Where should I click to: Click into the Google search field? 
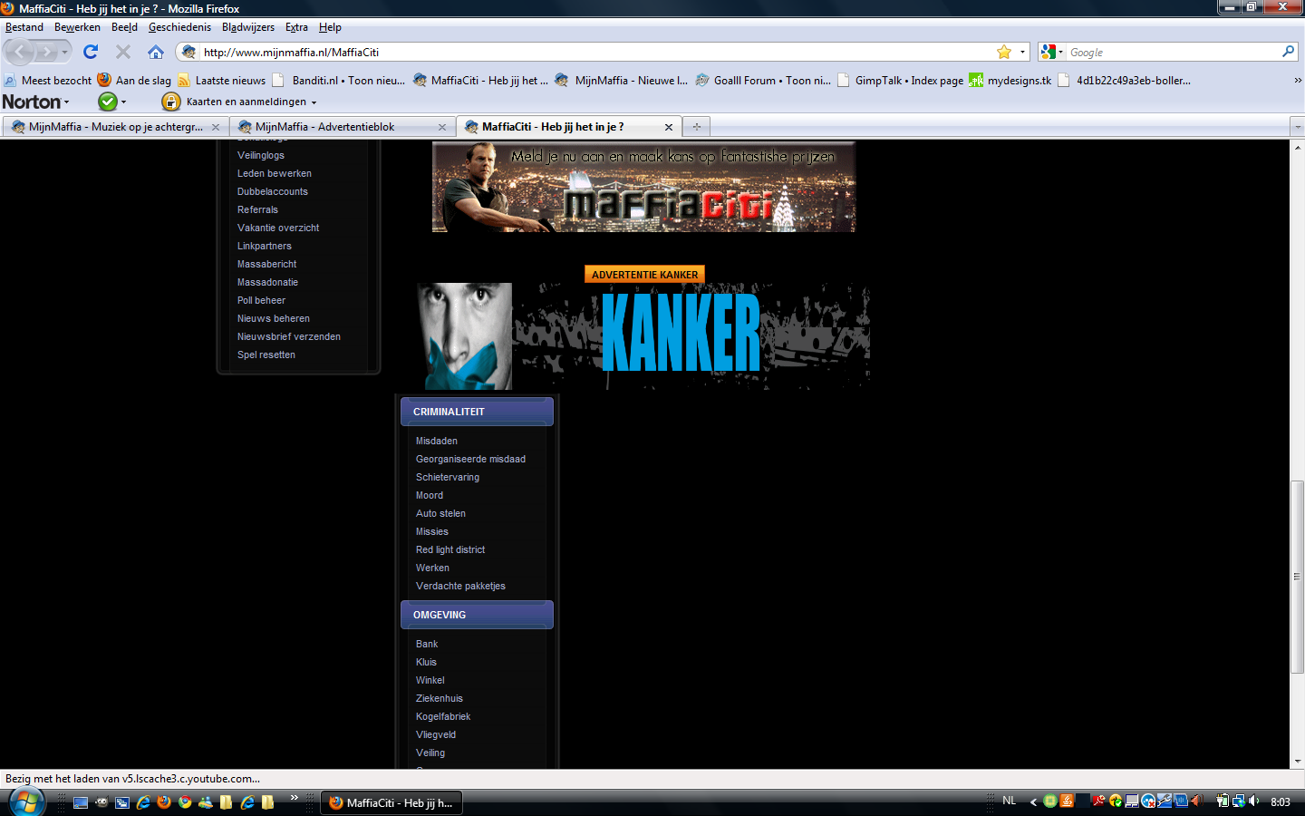[1173, 52]
